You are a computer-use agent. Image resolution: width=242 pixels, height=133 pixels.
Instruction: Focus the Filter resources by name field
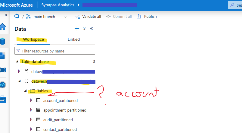coord(55,51)
